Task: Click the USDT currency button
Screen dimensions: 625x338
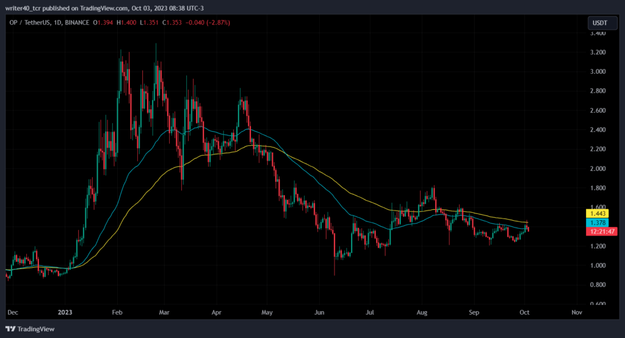Action: pyautogui.click(x=602, y=23)
